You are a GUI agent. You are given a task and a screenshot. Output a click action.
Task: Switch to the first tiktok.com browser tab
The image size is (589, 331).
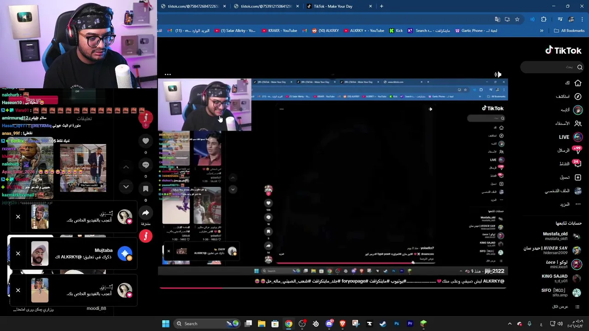point(192,6)
